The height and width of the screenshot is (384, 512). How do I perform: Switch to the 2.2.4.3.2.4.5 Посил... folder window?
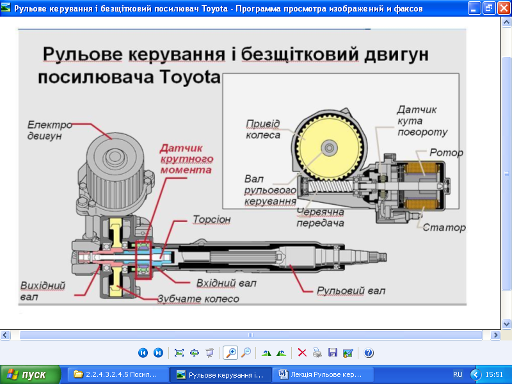tap(118, 374)
